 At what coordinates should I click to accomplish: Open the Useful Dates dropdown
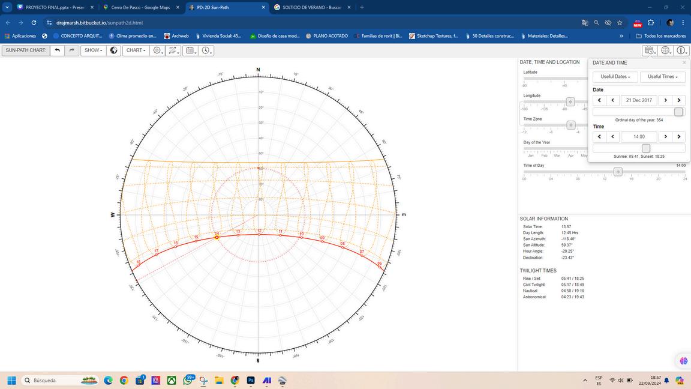point(615,77)
